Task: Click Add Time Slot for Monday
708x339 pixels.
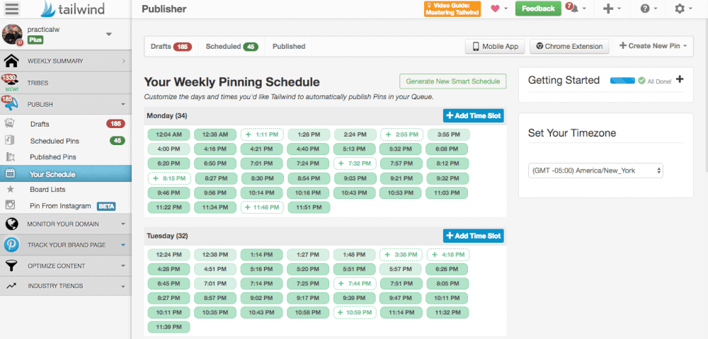Action: [473, 115]
